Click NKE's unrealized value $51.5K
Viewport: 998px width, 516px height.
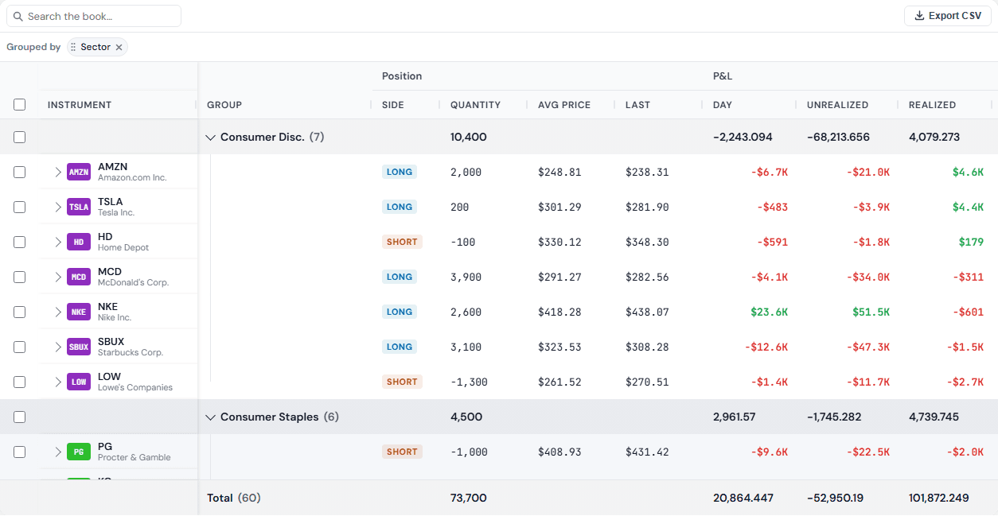(871, 312)
